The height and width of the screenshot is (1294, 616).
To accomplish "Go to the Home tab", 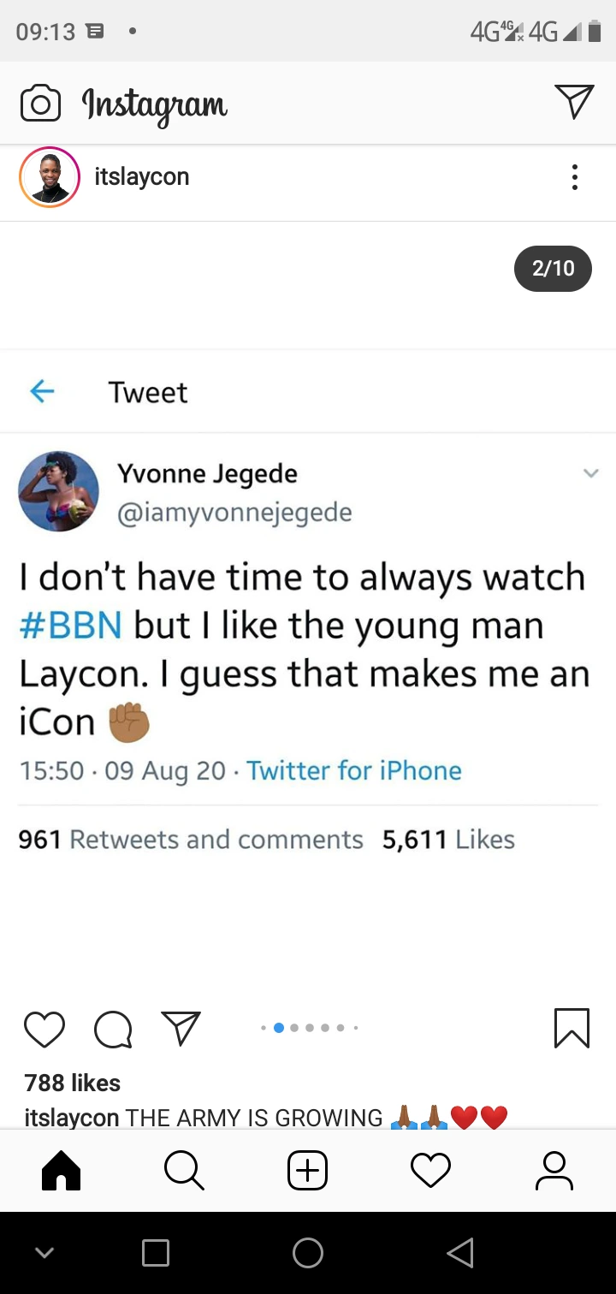I will pos(62,1170).
